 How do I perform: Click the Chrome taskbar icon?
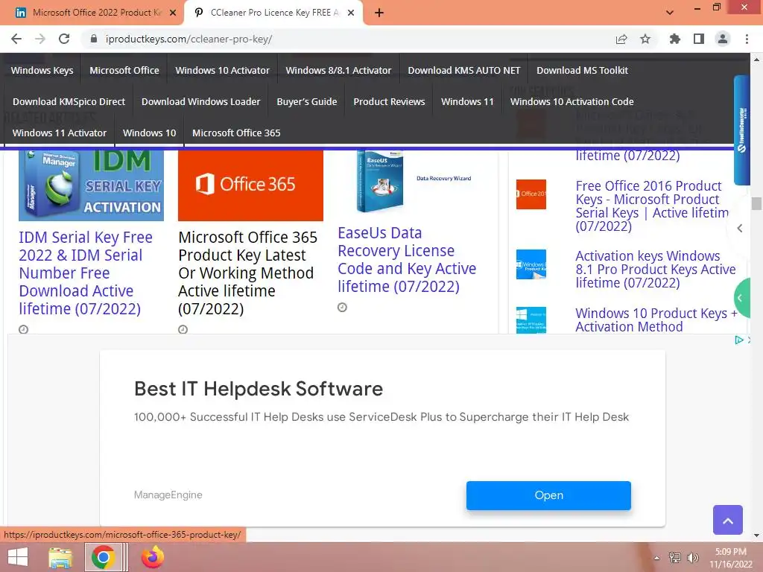(103, 557)
